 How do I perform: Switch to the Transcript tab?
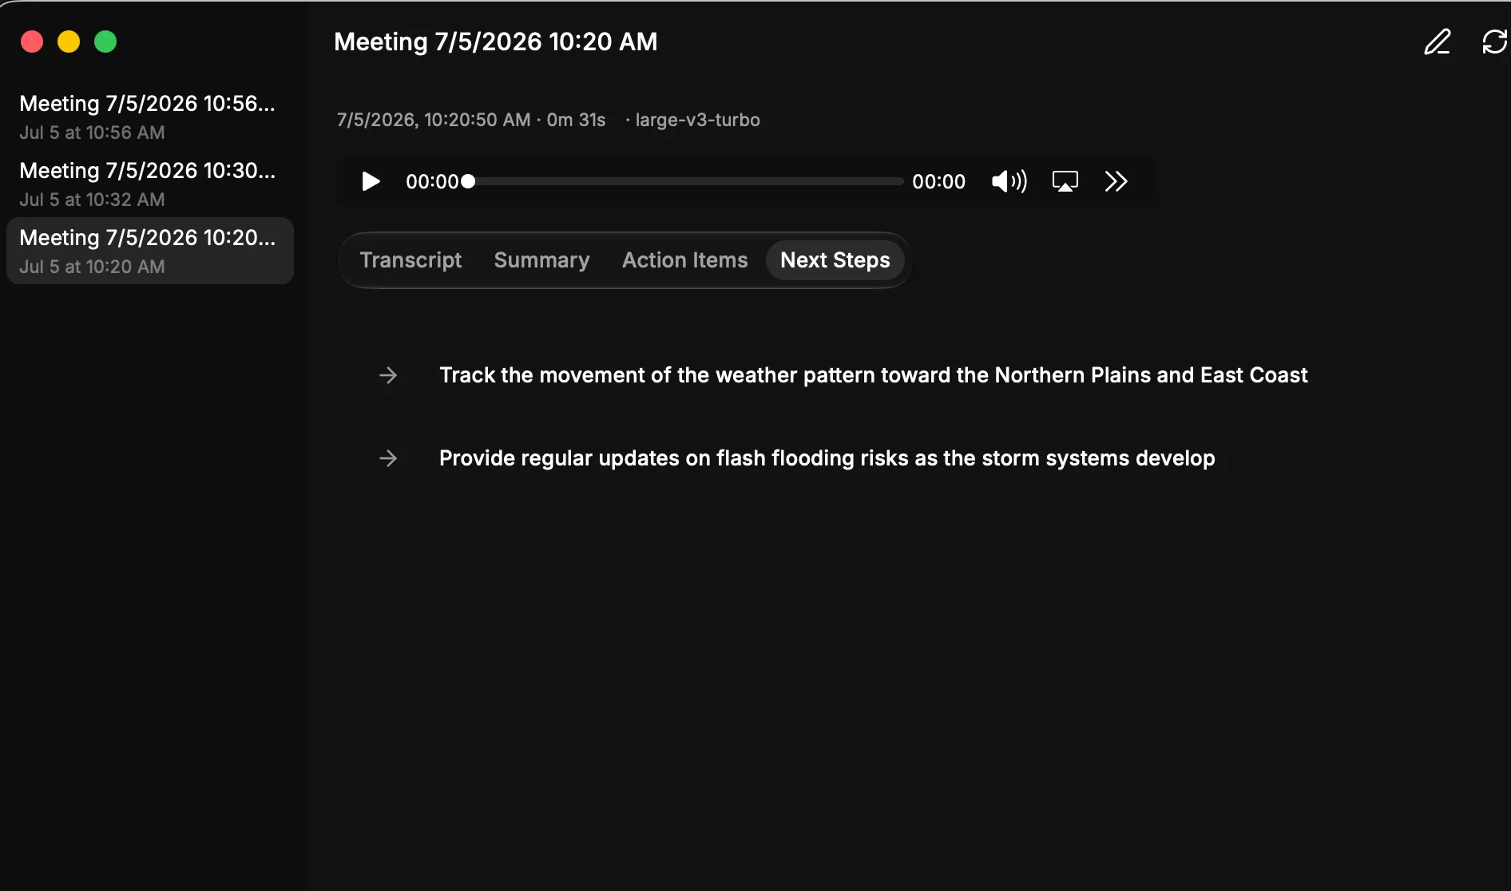(410, 260)
